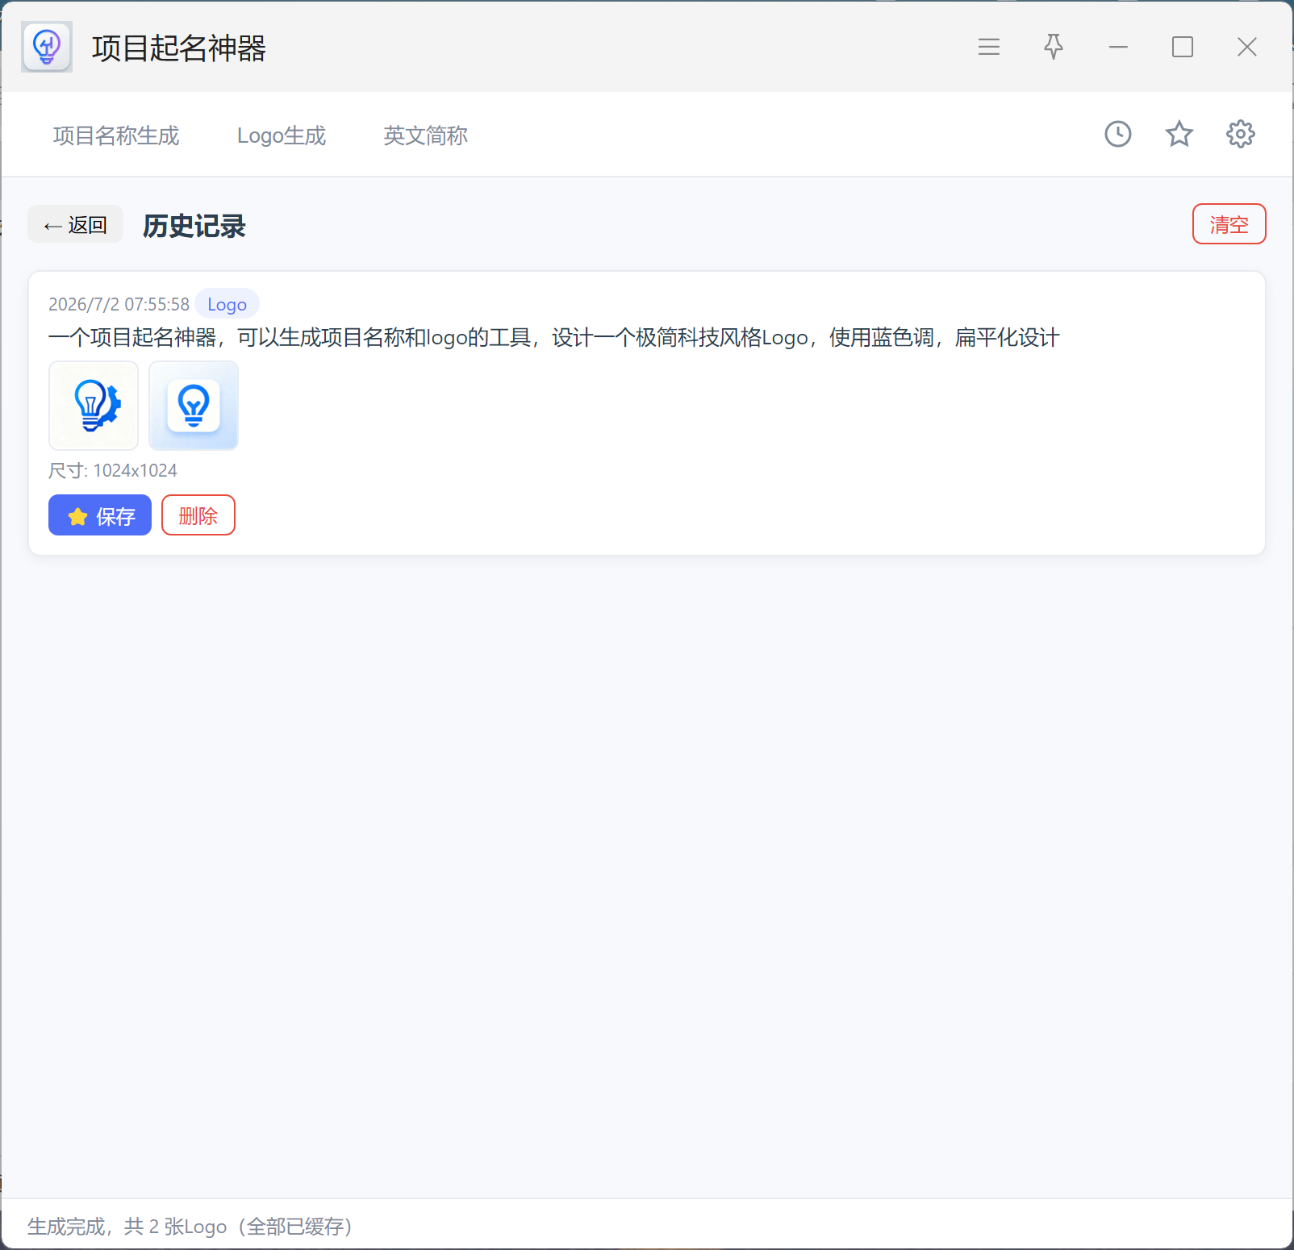Open the history clock icon
Viewport: 1294px width, 1250px height.
(x=1117, y=134)
